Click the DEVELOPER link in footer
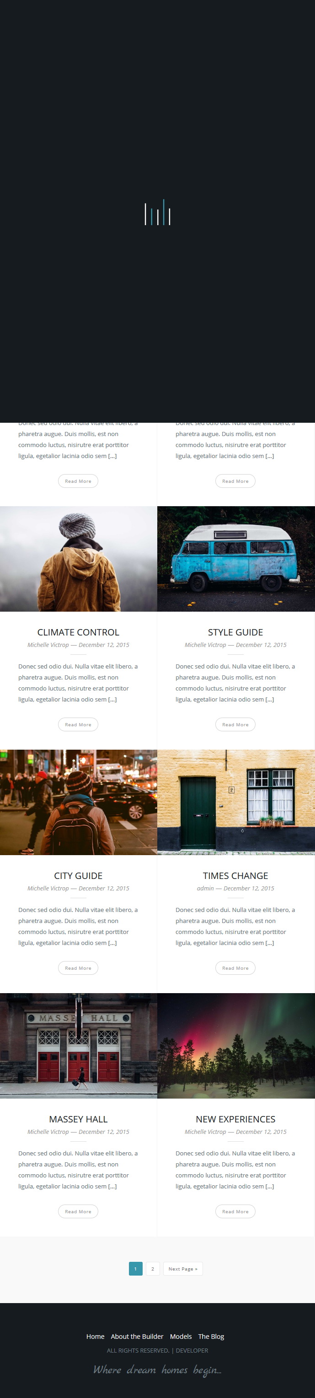This screenshot has width=315, height=1398. [x=192, y=1350]
